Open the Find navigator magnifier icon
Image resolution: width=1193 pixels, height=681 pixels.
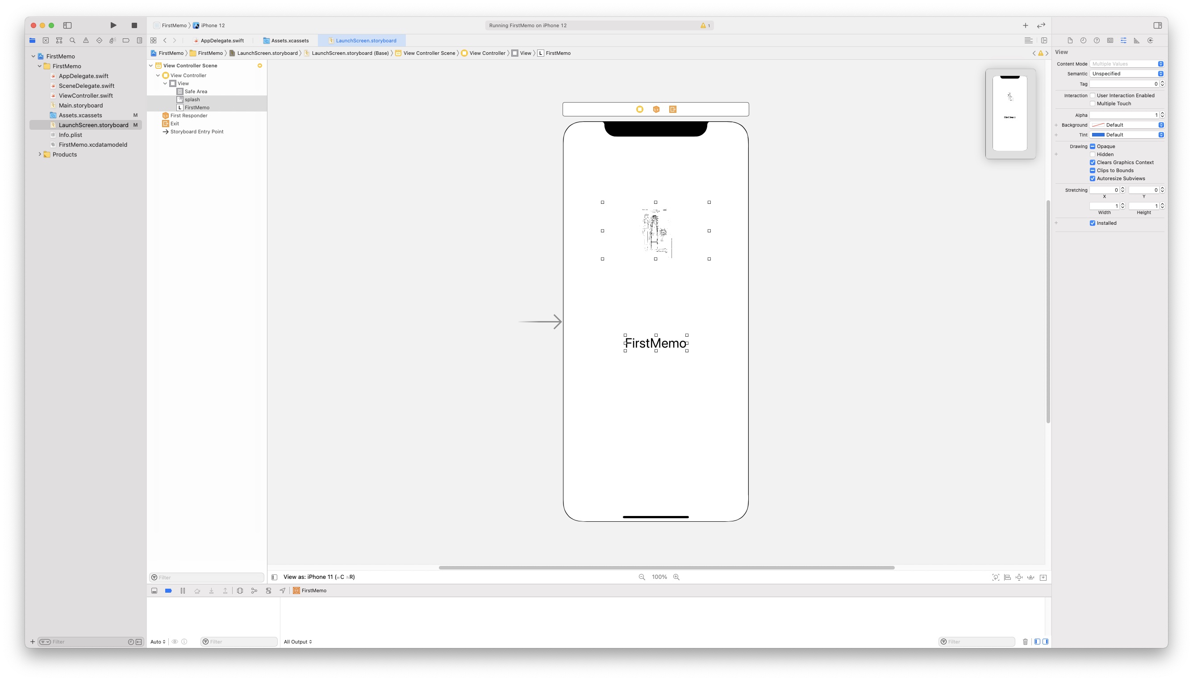pos(72,41)
